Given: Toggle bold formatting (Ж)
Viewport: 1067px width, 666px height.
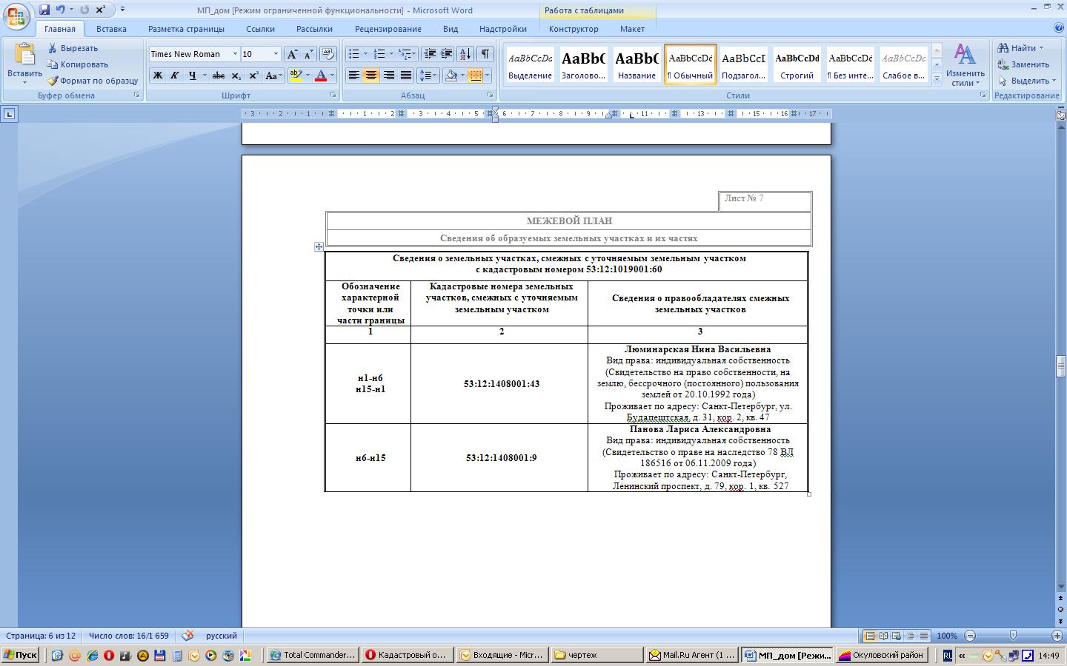Looking at the screenshot, I should (157, 75).
